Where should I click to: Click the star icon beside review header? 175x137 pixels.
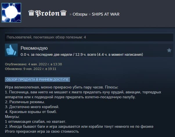tap(169, 50)
